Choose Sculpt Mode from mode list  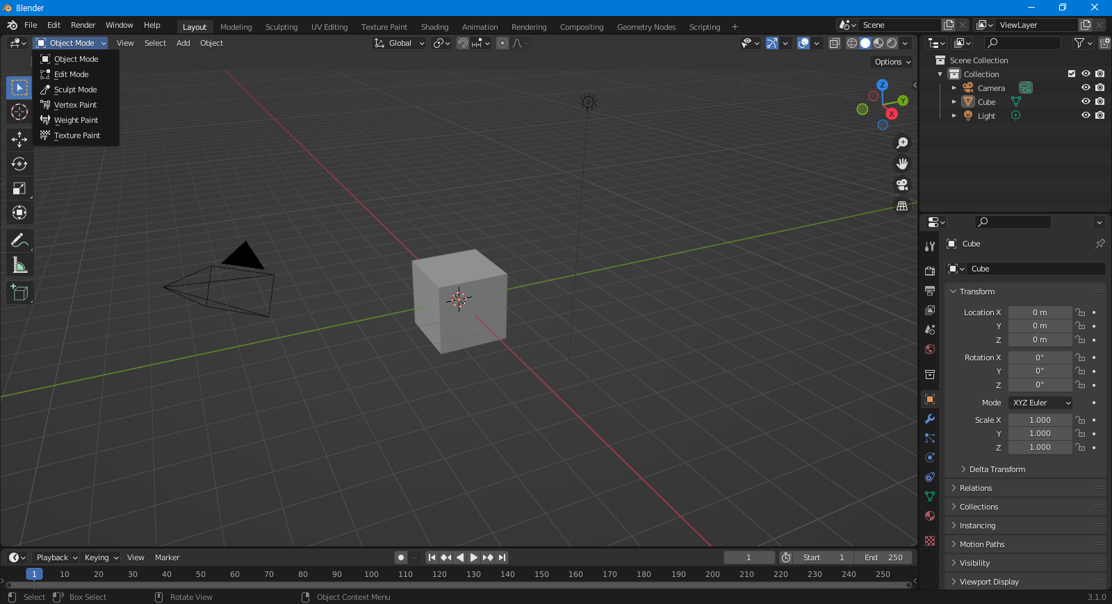pos(76,90)
